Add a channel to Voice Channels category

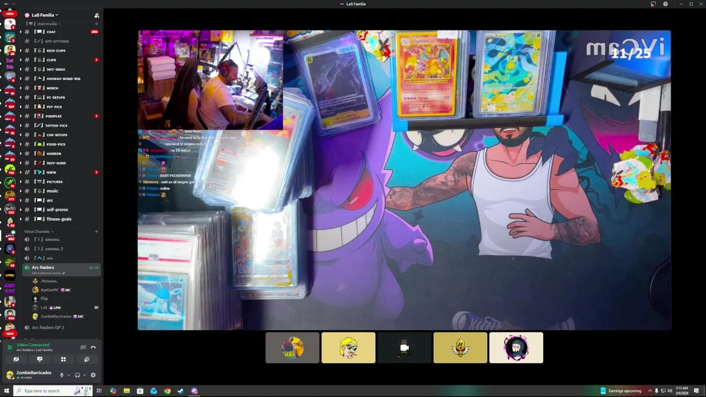(96, 232)
